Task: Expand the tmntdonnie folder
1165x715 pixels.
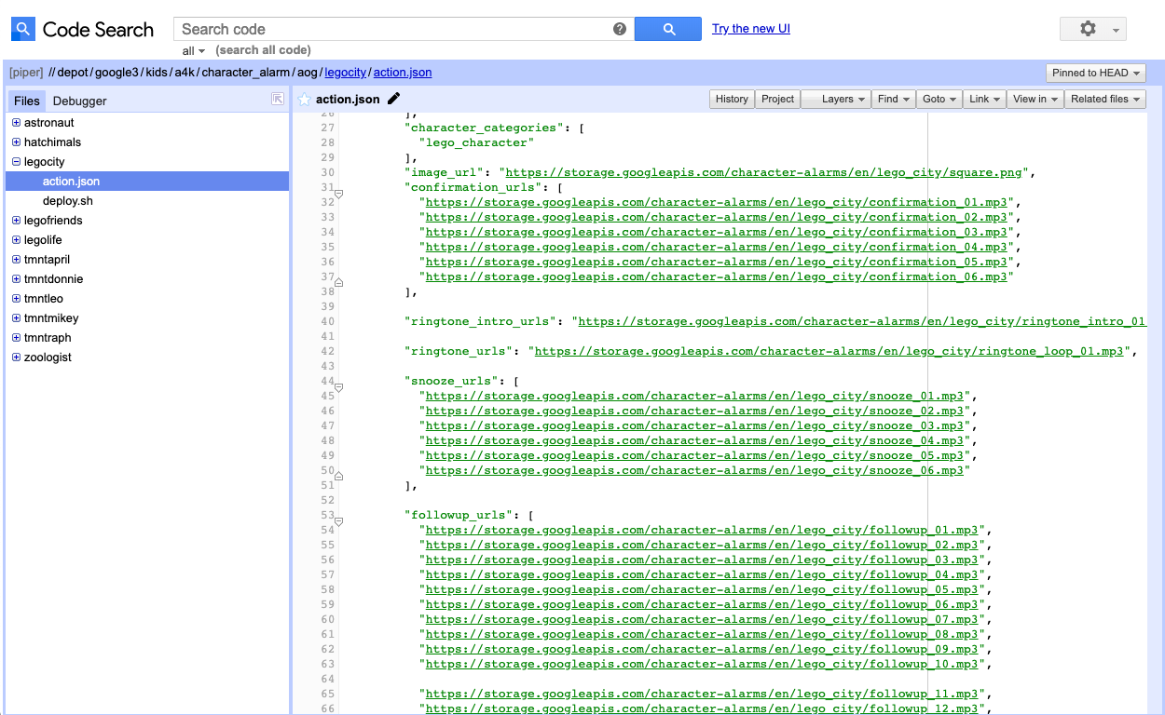Action: pos(16,279)
